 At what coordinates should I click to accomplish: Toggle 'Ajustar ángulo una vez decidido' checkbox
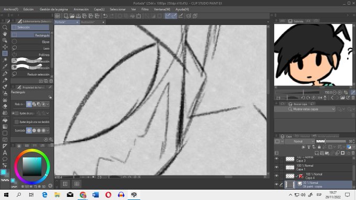coord(17,122)
